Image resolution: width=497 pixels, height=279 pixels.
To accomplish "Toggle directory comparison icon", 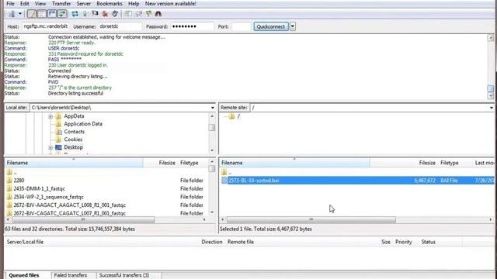I will (x=138, y=14).
